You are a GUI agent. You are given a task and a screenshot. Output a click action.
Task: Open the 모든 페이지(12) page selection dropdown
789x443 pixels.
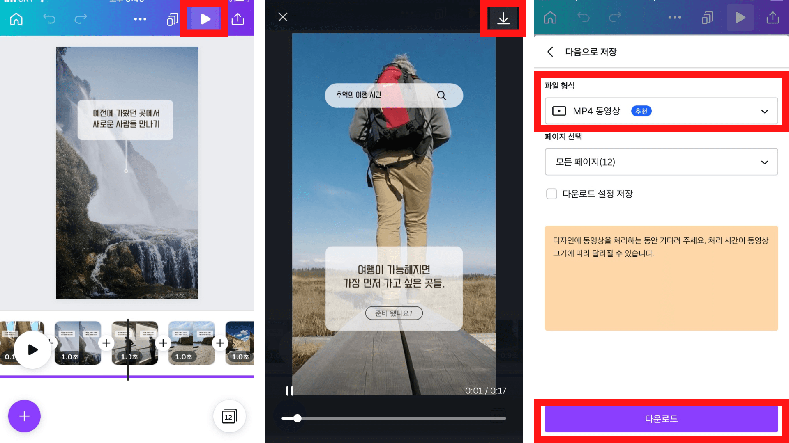pyautogui.click(x=661, y=162)
